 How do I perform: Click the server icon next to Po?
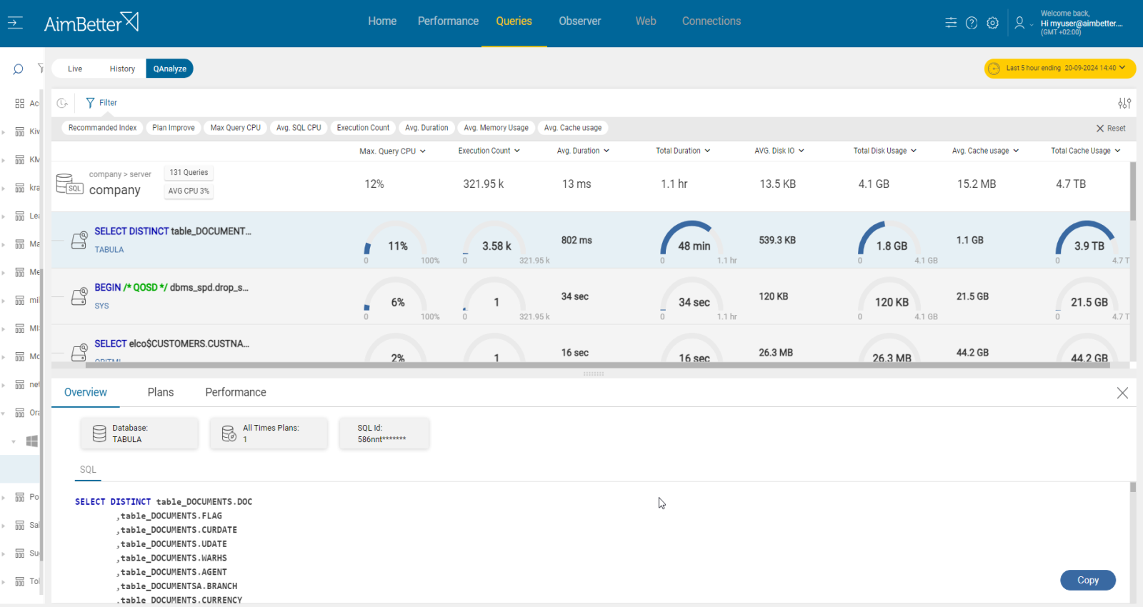point(20,497)
